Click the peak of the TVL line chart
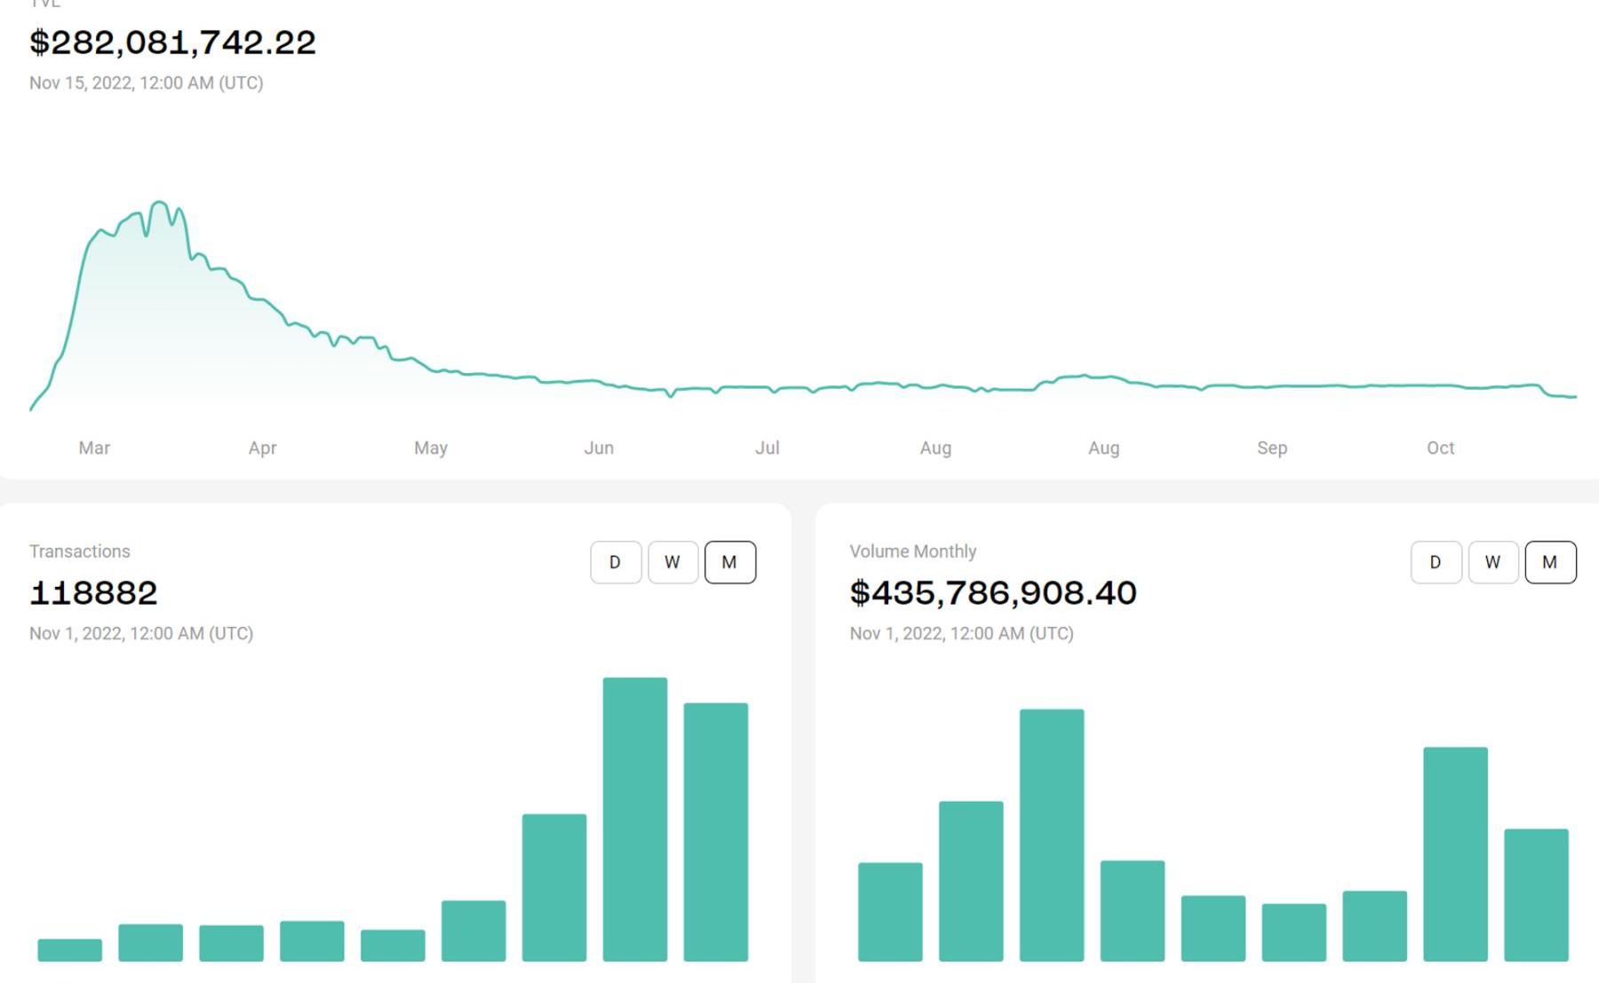Image resolution: width=1599 pixels, height=983 pixels. pyautogui.click(x=159, y=202)
